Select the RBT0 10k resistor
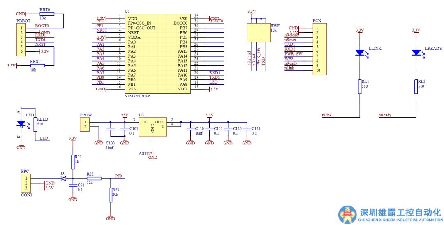 44,14
